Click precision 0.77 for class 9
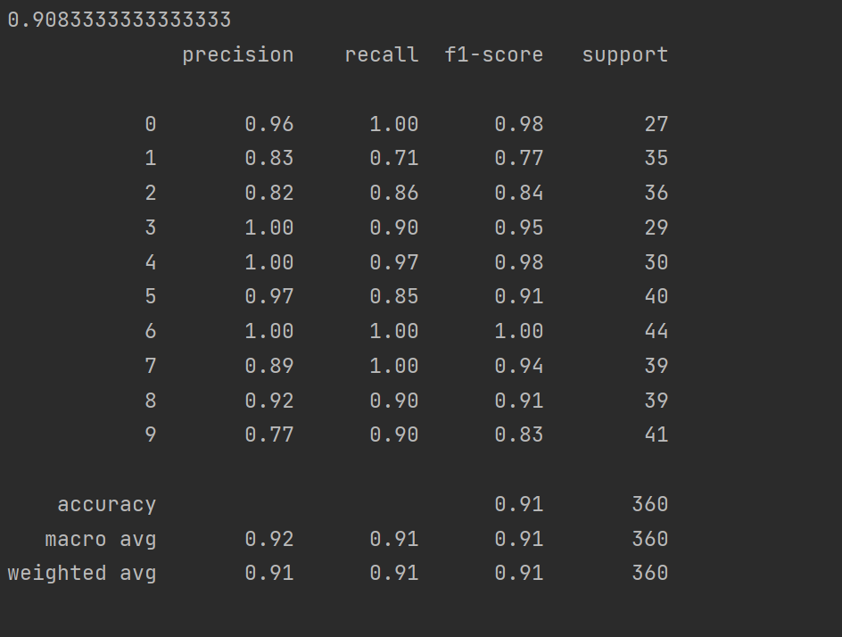Image resolution: width=842 pixels, height=637 pixels. 269,434
